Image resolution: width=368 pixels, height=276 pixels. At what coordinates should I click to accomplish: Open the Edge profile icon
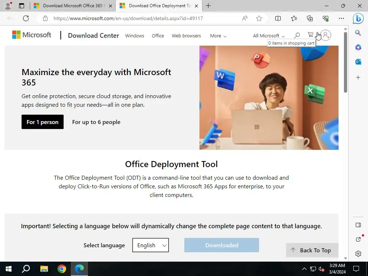[x=8, y=6]
